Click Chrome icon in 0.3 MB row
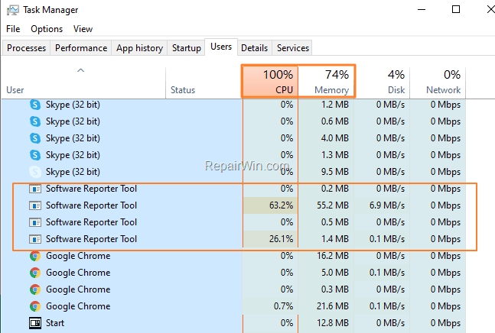The image size is (495, 333). 35,289
